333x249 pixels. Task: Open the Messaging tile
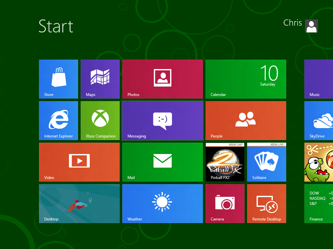pos(163,120)
